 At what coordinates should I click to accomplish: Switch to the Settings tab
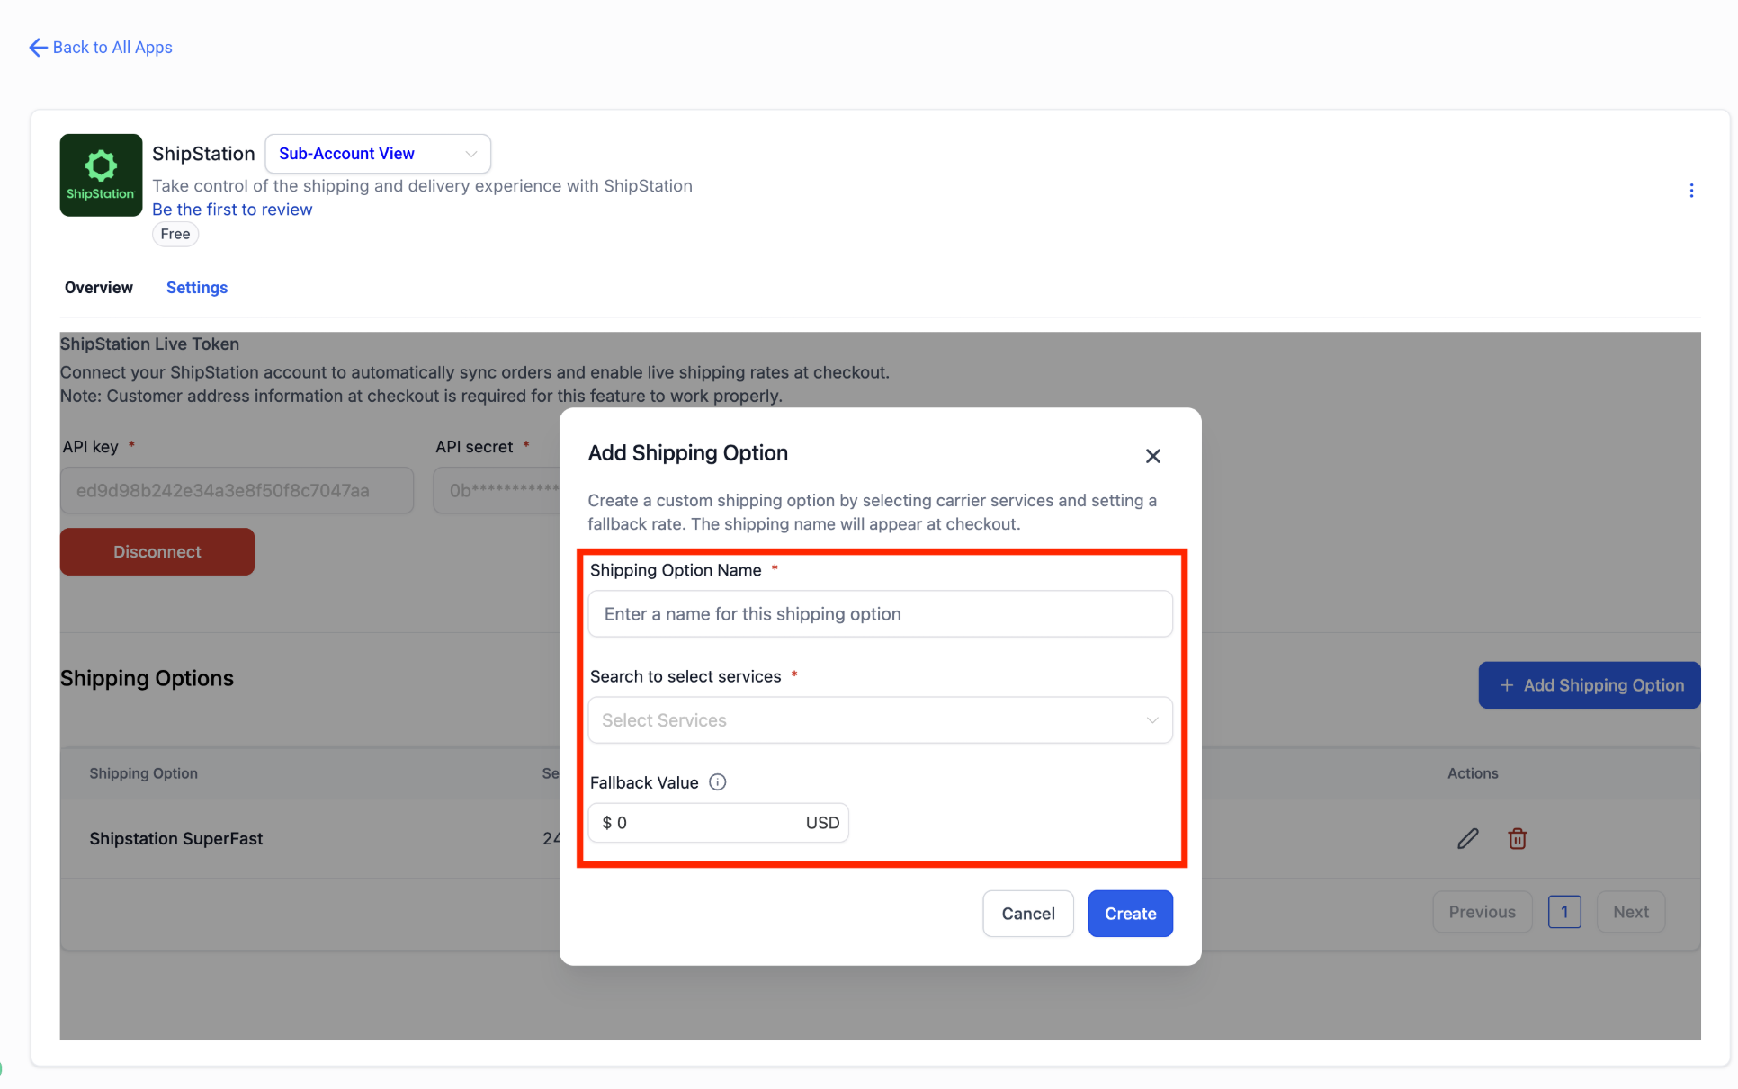click(x=197, y=288)
